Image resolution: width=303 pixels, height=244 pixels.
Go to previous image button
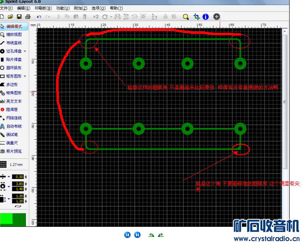point(127,235)
